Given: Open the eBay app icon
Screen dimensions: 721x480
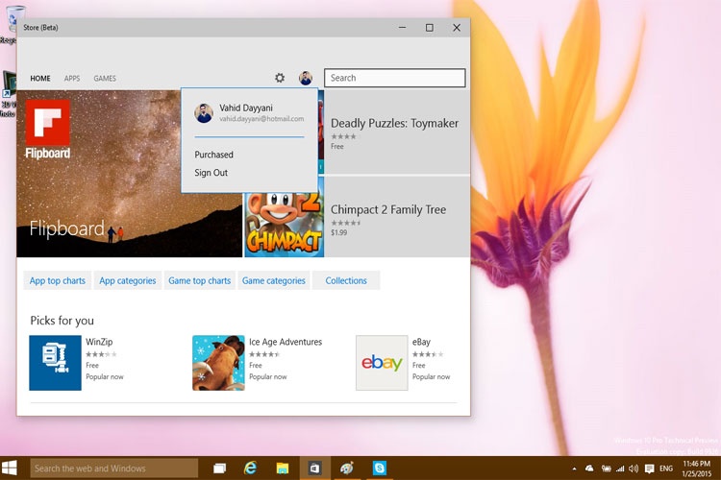Looking at the screenshot, I should [x=382, y=363].
